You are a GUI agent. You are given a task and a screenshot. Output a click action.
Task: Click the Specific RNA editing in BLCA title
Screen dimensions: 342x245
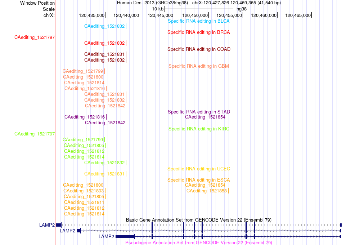coord(198,21)
